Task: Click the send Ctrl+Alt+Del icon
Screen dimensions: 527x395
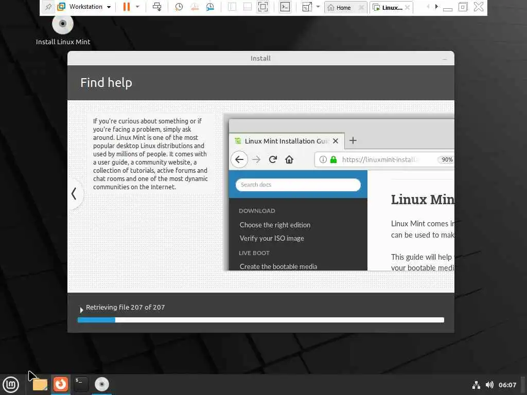Action: tap(157, 7)
